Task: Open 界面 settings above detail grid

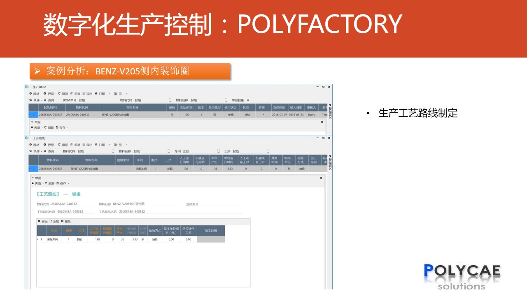Action: pyautogui.click(x=42, y=221)
